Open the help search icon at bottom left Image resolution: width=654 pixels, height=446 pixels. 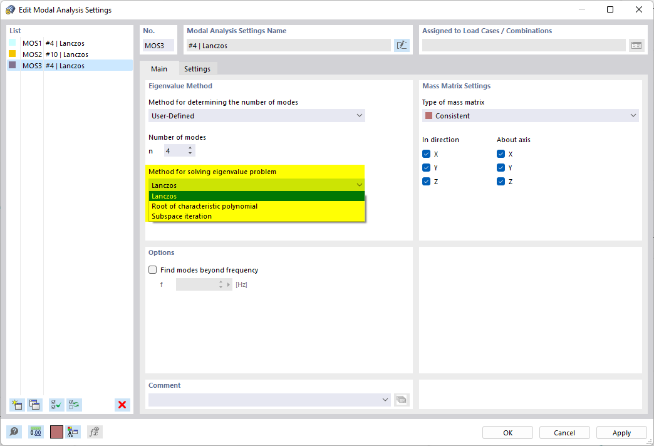[x=14, y=432]
